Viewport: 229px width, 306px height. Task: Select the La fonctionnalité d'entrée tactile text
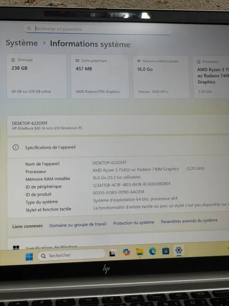161,206
